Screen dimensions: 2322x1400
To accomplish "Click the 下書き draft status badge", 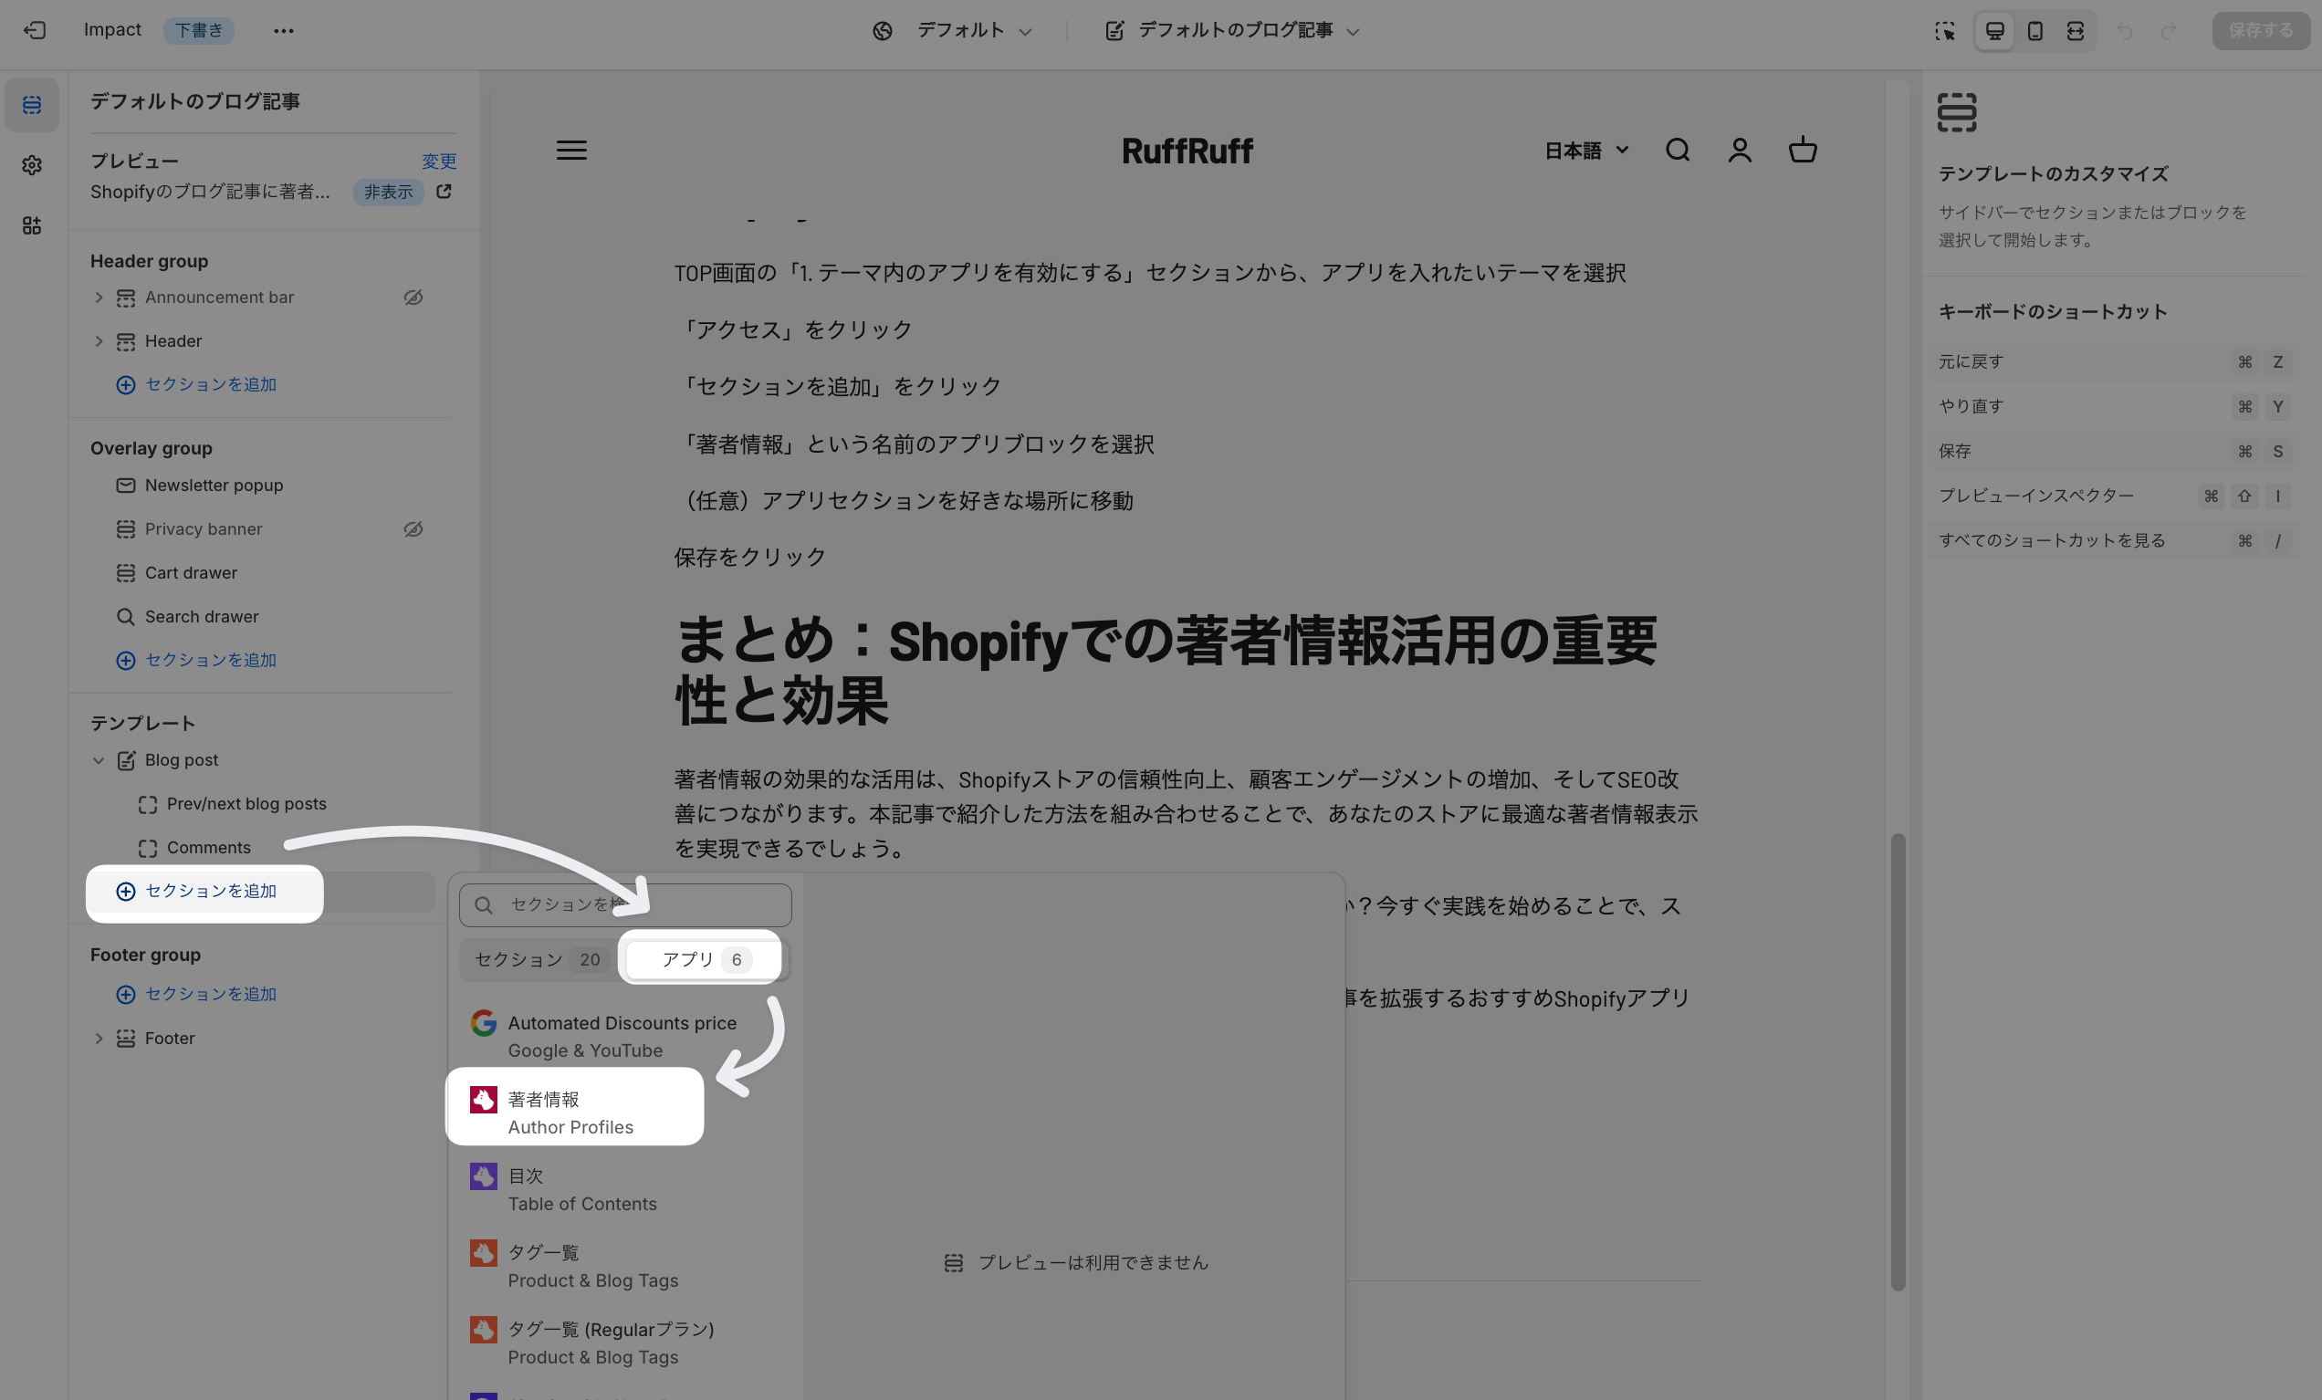I will (x=199, y=30).
